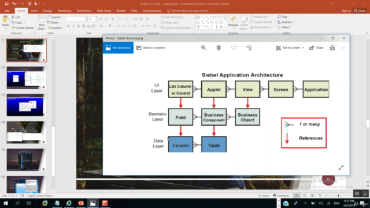Expand the Select dropdown in Editing
Image resolution: width=370 pixels, height=208 pixels.
[x=284, y=27]
